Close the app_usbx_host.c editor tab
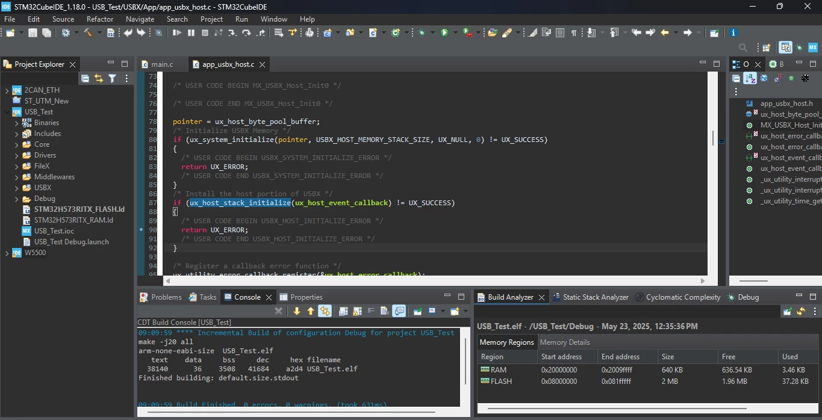This screenshot has height=420, width=822. pyautogui.click(x=262, y=64)
